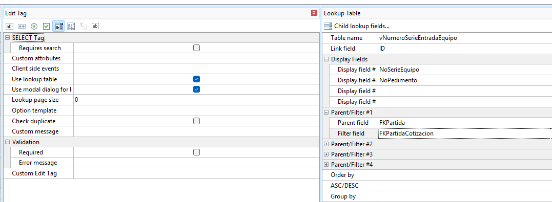Select the Password (**) edit tag icon
Screen dimensions: 552x202
pos(22,27)
